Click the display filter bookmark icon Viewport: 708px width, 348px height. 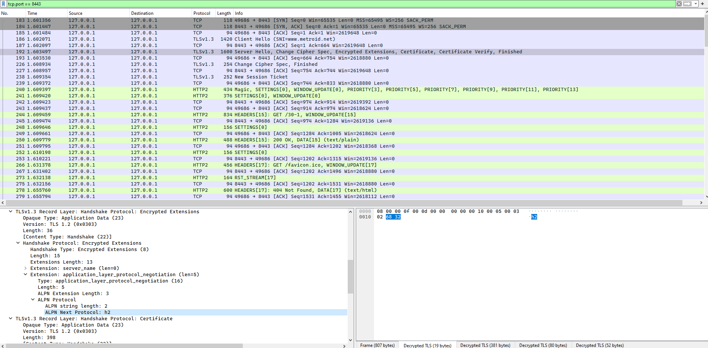coord(3,4)
